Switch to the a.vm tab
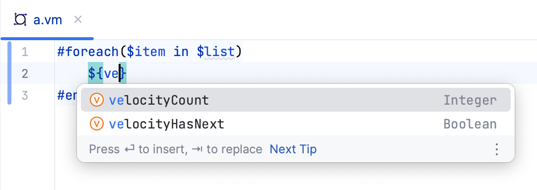 coord(47,20)
